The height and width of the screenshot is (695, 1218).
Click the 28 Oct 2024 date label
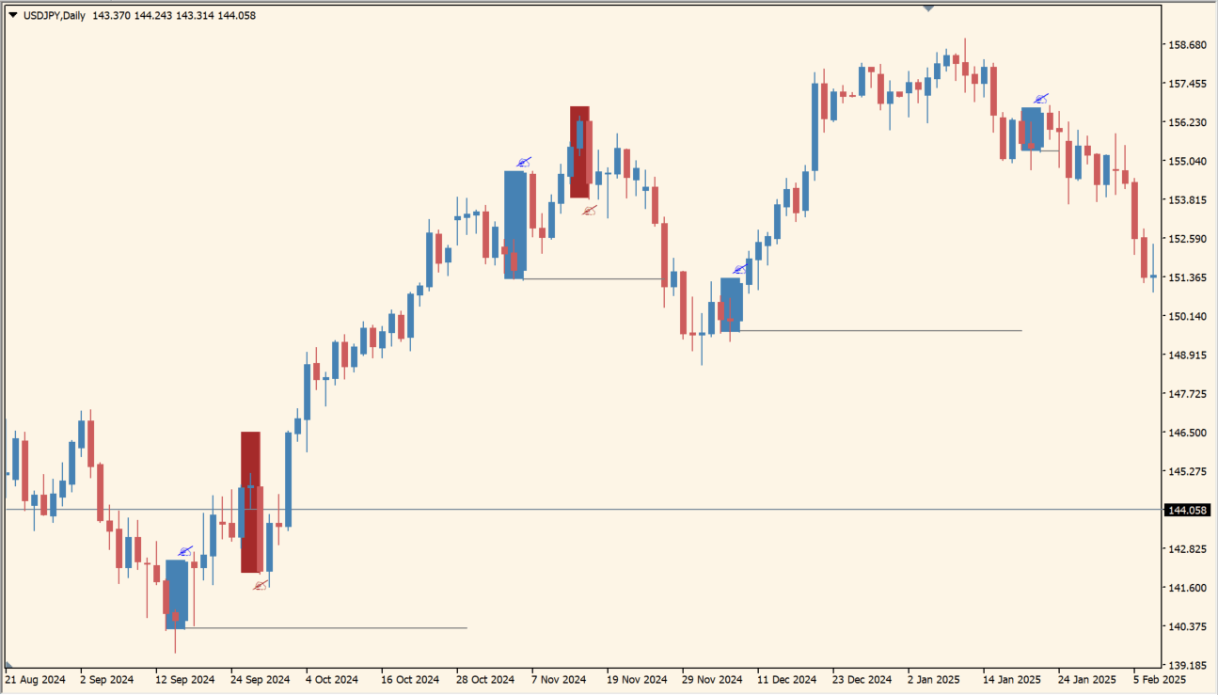pyautogui.click(x=485, y=679)
